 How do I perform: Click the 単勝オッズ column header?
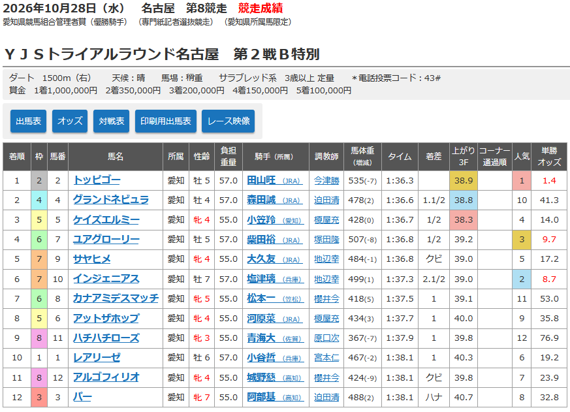[x=549, y=156]
